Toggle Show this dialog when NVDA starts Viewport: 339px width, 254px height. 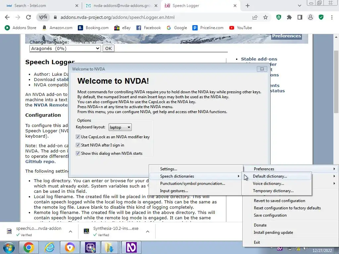[x=78, y=153]
